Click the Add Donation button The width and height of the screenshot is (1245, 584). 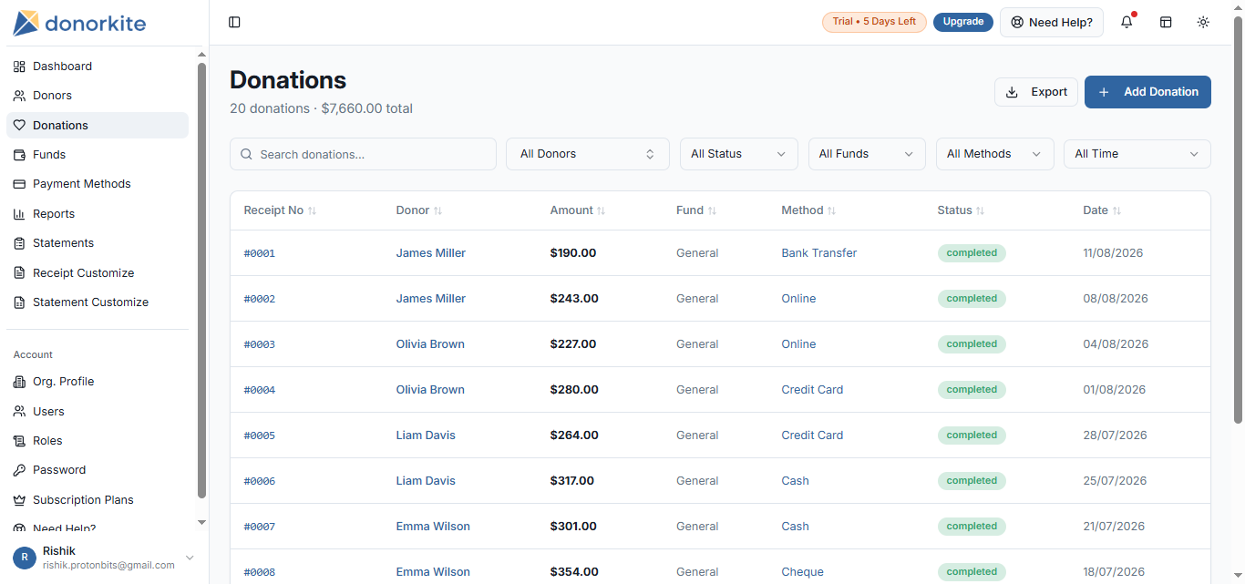coord(1147,92)
